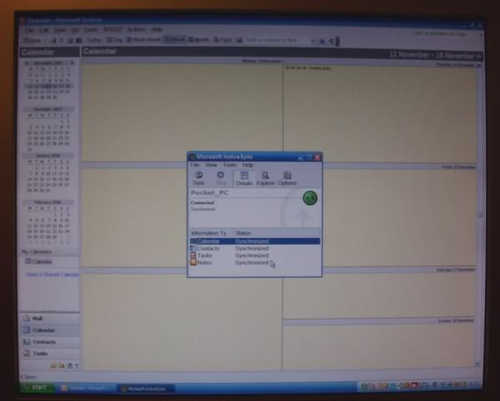Click the Explore icon in ActiveSync
Viewport: 500px width, 401px height.
(265, 178)
